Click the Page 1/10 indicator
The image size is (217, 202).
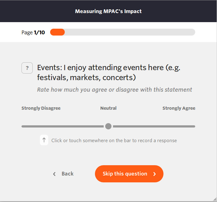[33, 32]
